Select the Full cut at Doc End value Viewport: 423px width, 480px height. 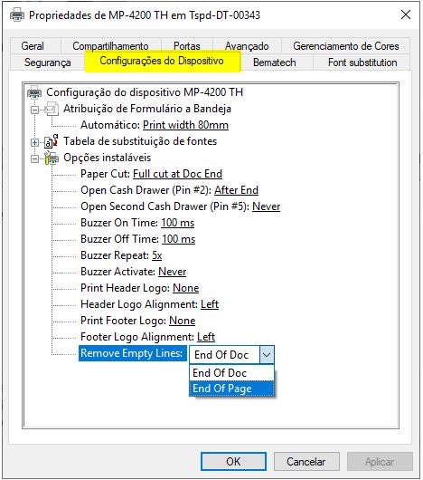click(x=177, y=174)
